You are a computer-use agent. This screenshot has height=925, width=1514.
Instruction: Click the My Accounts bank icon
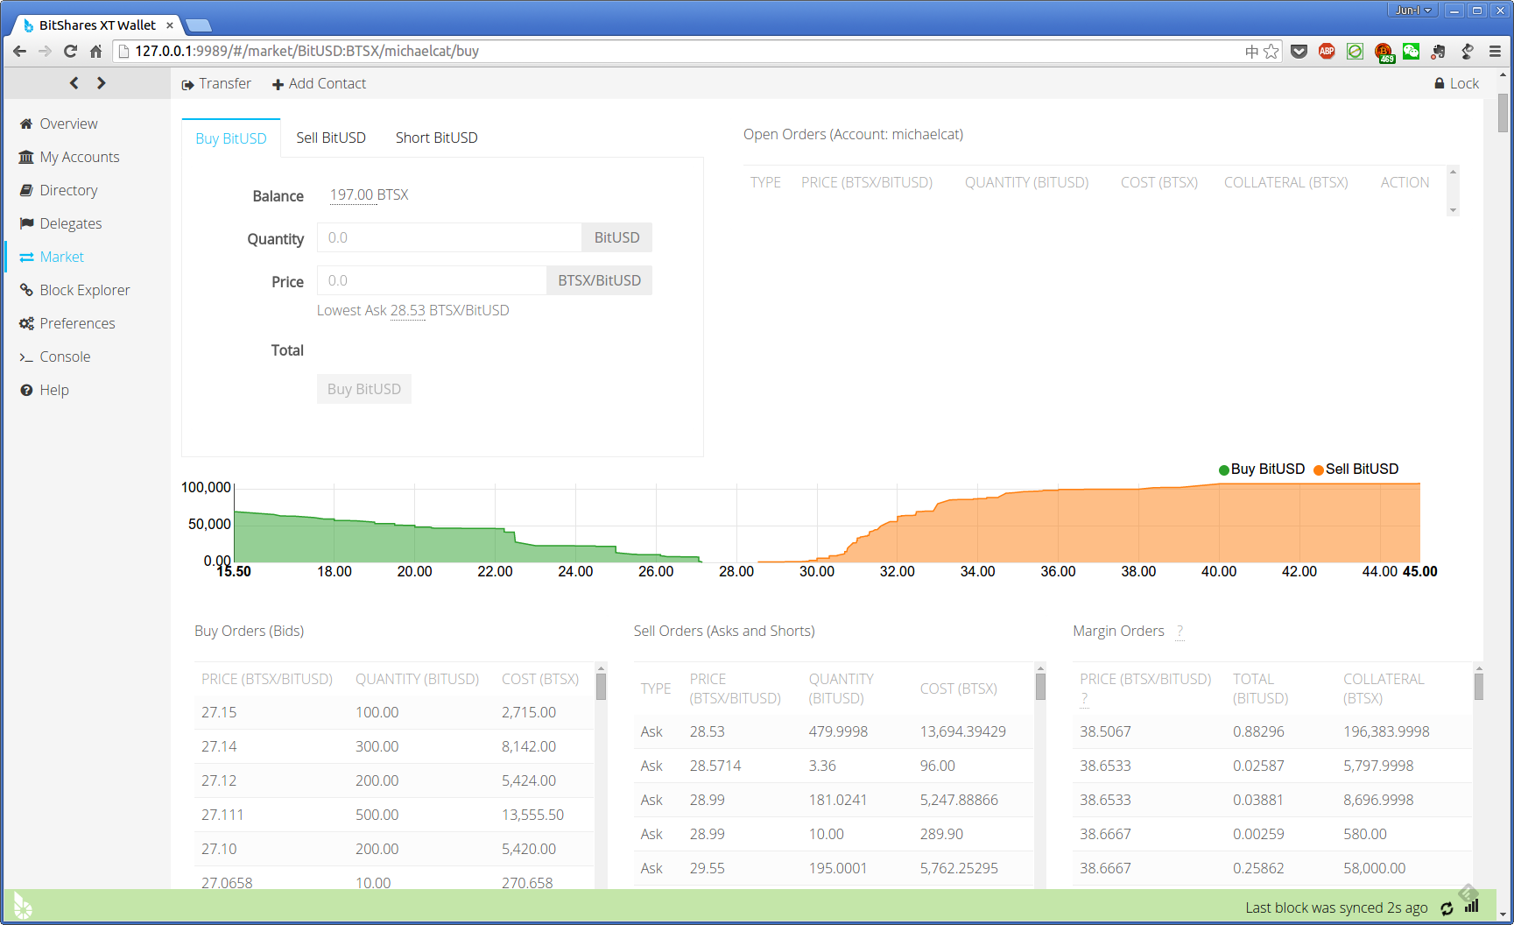26,157
